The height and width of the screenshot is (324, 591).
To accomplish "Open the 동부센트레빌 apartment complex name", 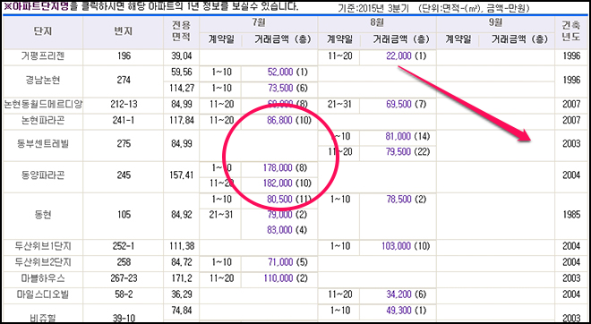I will click(43, 144).
